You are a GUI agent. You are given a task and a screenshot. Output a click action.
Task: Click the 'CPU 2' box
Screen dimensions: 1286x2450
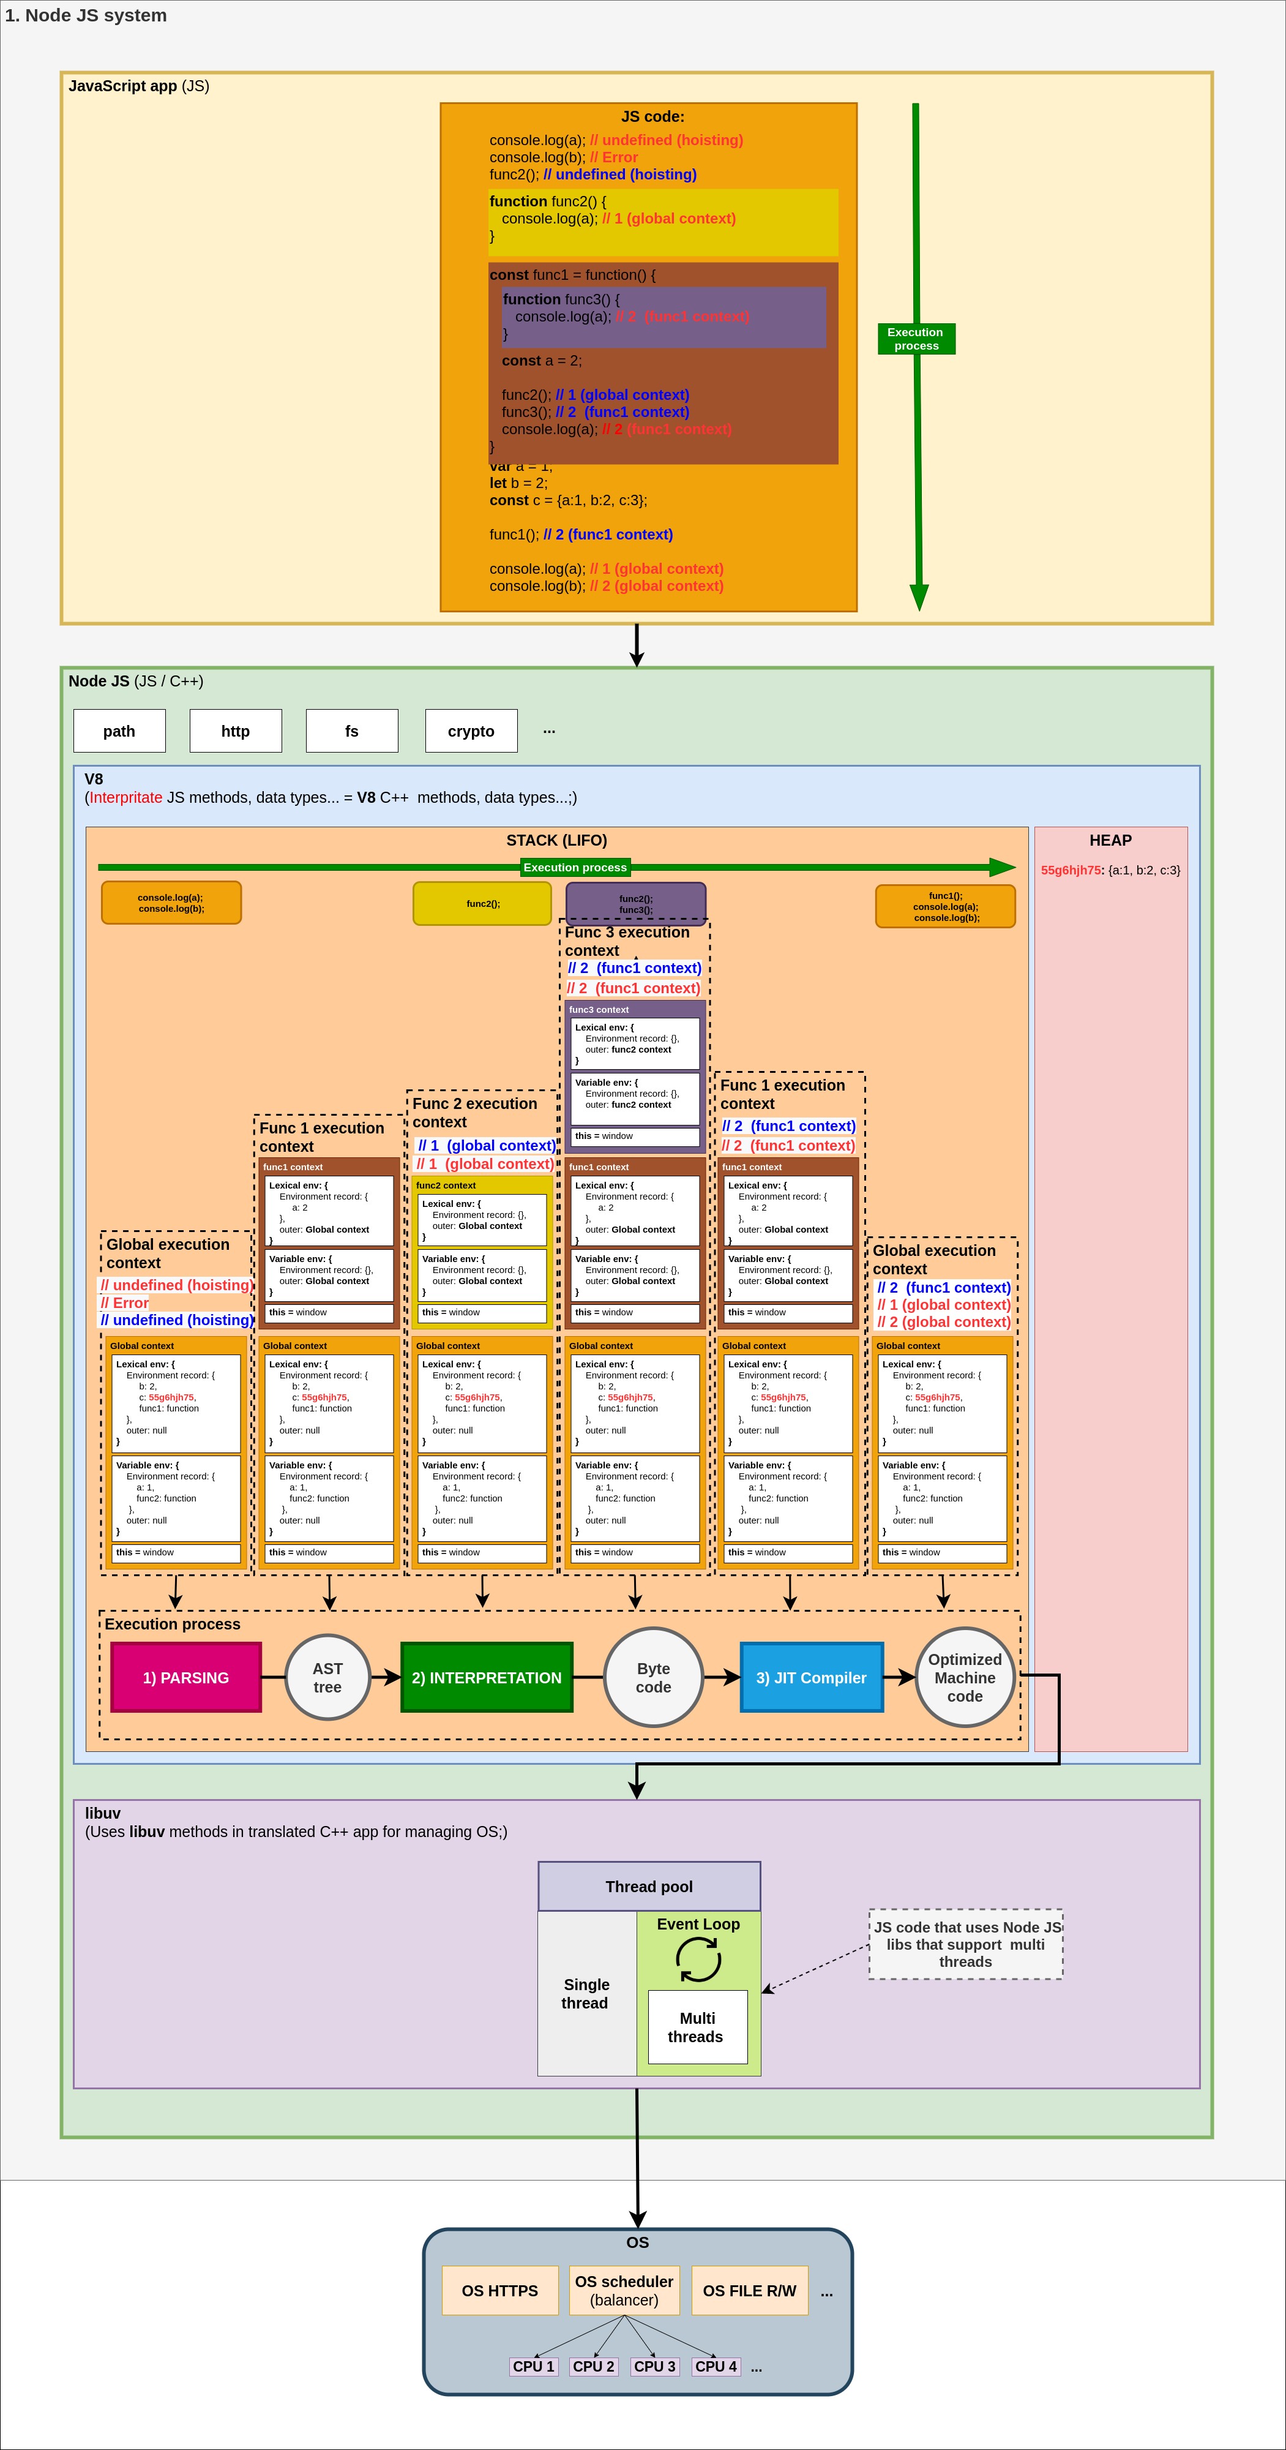tap(594, 2366)
